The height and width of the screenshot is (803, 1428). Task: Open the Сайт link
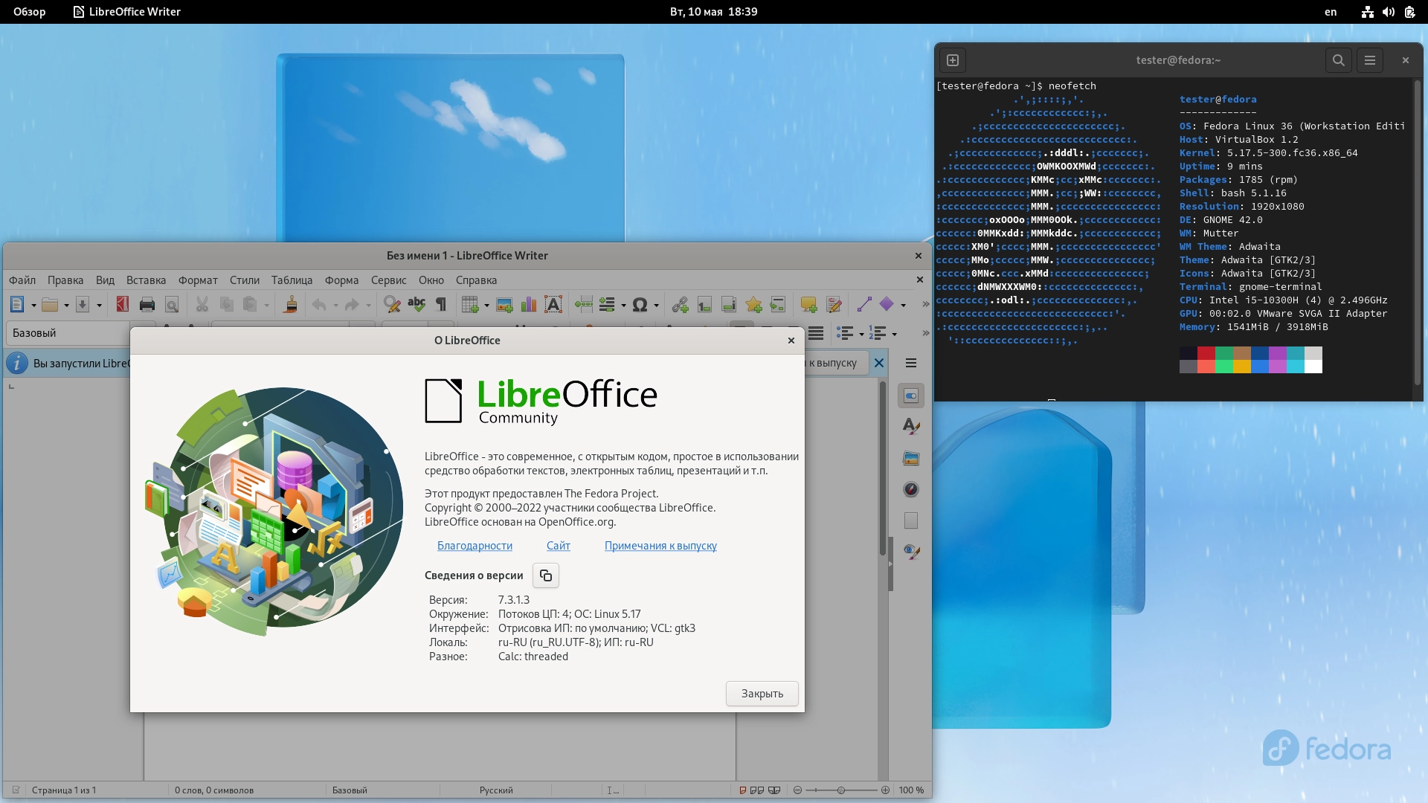click(558, 546)
